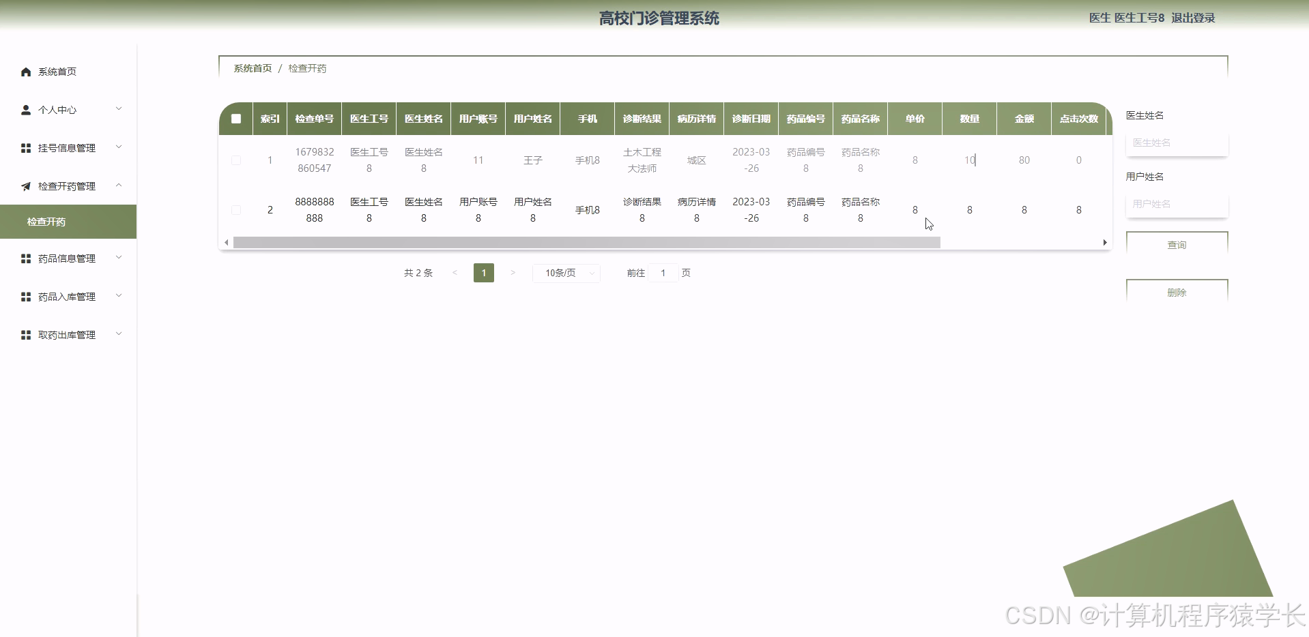Click the 检查单号 column header
Image resolution: width=1309 pixels, height=637 pixels.
(315, 119)
